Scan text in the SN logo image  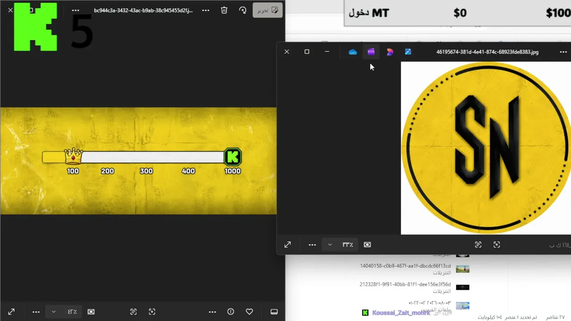pyautogui.click(x=478, y=244)
